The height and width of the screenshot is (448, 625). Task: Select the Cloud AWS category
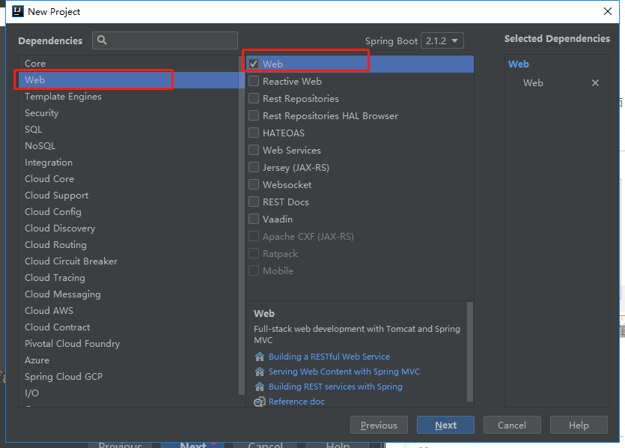pos(128,310)
